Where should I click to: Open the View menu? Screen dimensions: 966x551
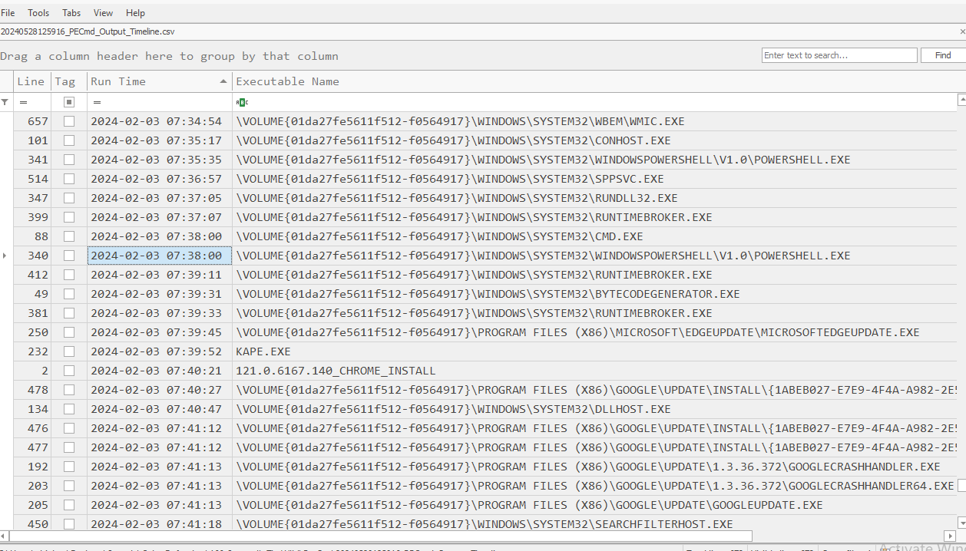103,13
